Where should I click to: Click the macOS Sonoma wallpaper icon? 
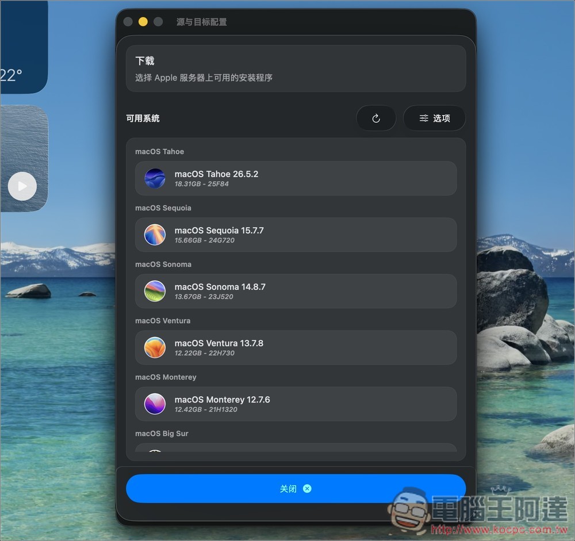[155, 291]
